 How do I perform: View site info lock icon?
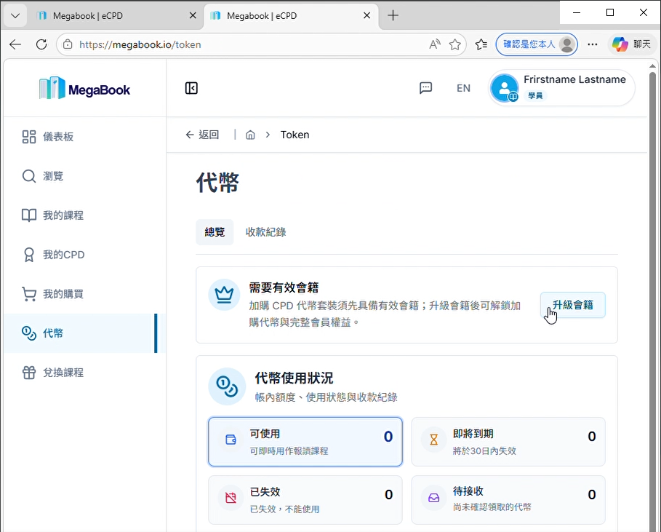click(x=68, y=44)
